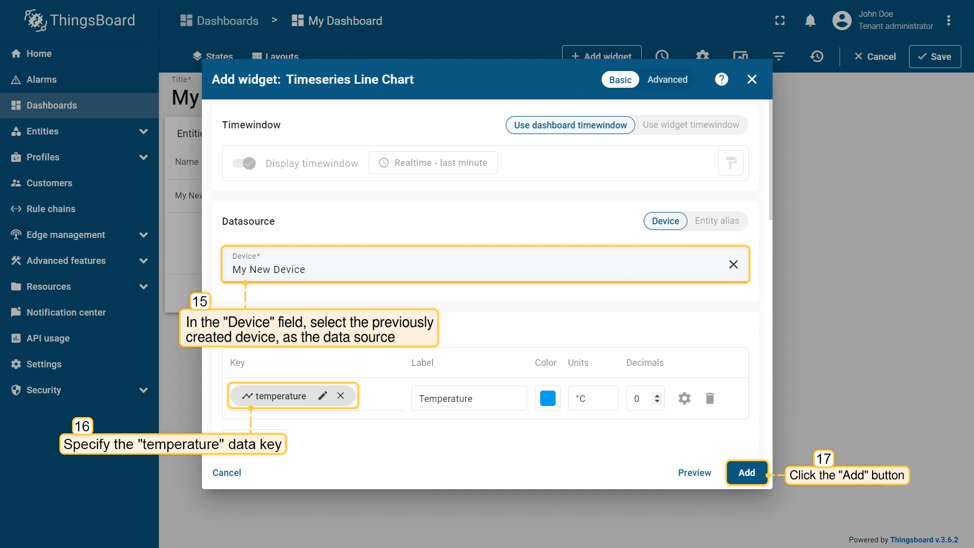Click the fullscreen toggle icon
974x548 pixels.
pyautogui.click(x=780, y=20)
